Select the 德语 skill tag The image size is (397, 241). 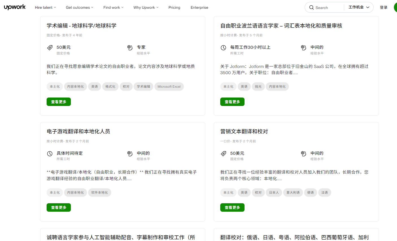pyautogui.click(x=311, y=193)
